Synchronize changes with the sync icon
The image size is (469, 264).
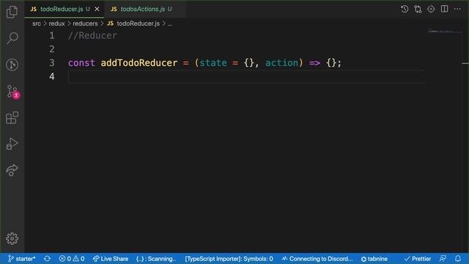click(47, 259)
